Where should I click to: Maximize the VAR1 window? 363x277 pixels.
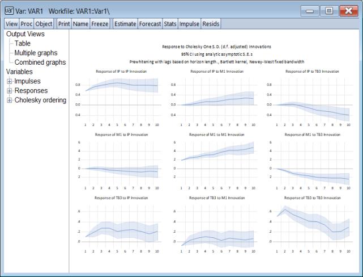click(x=328, y=11)
